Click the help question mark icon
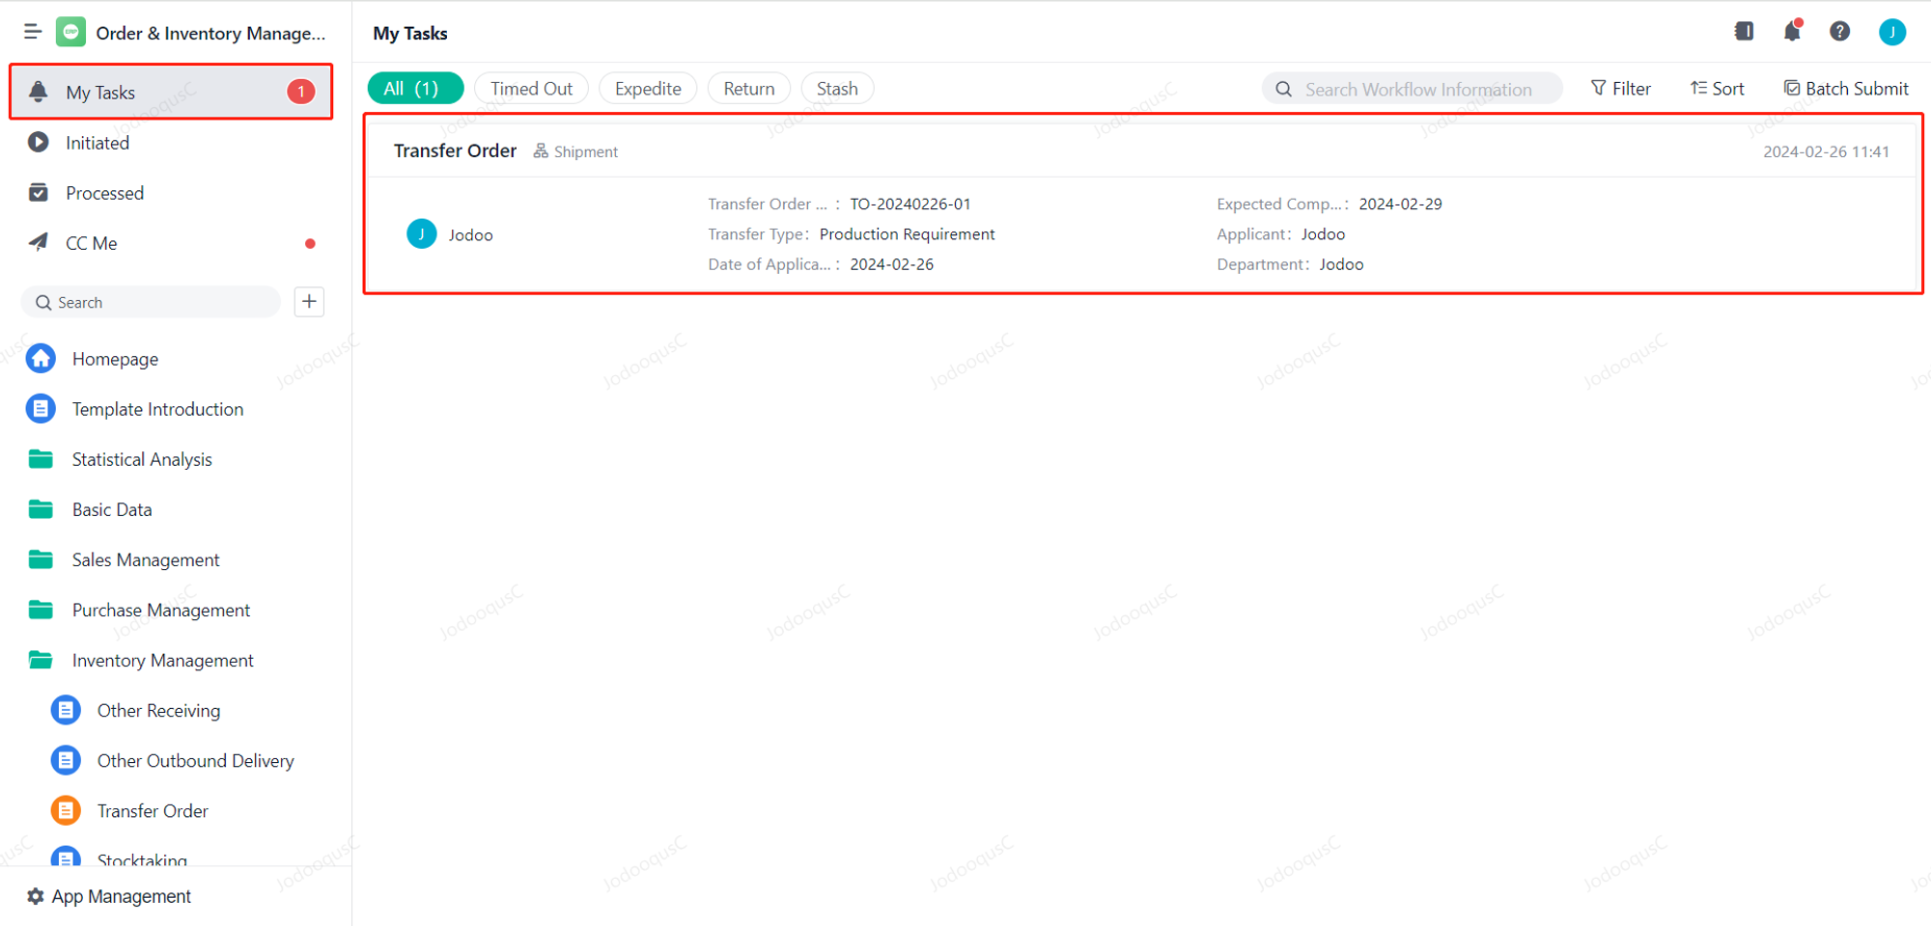This screenshot has height=926, width=1931. [1840, 32]
